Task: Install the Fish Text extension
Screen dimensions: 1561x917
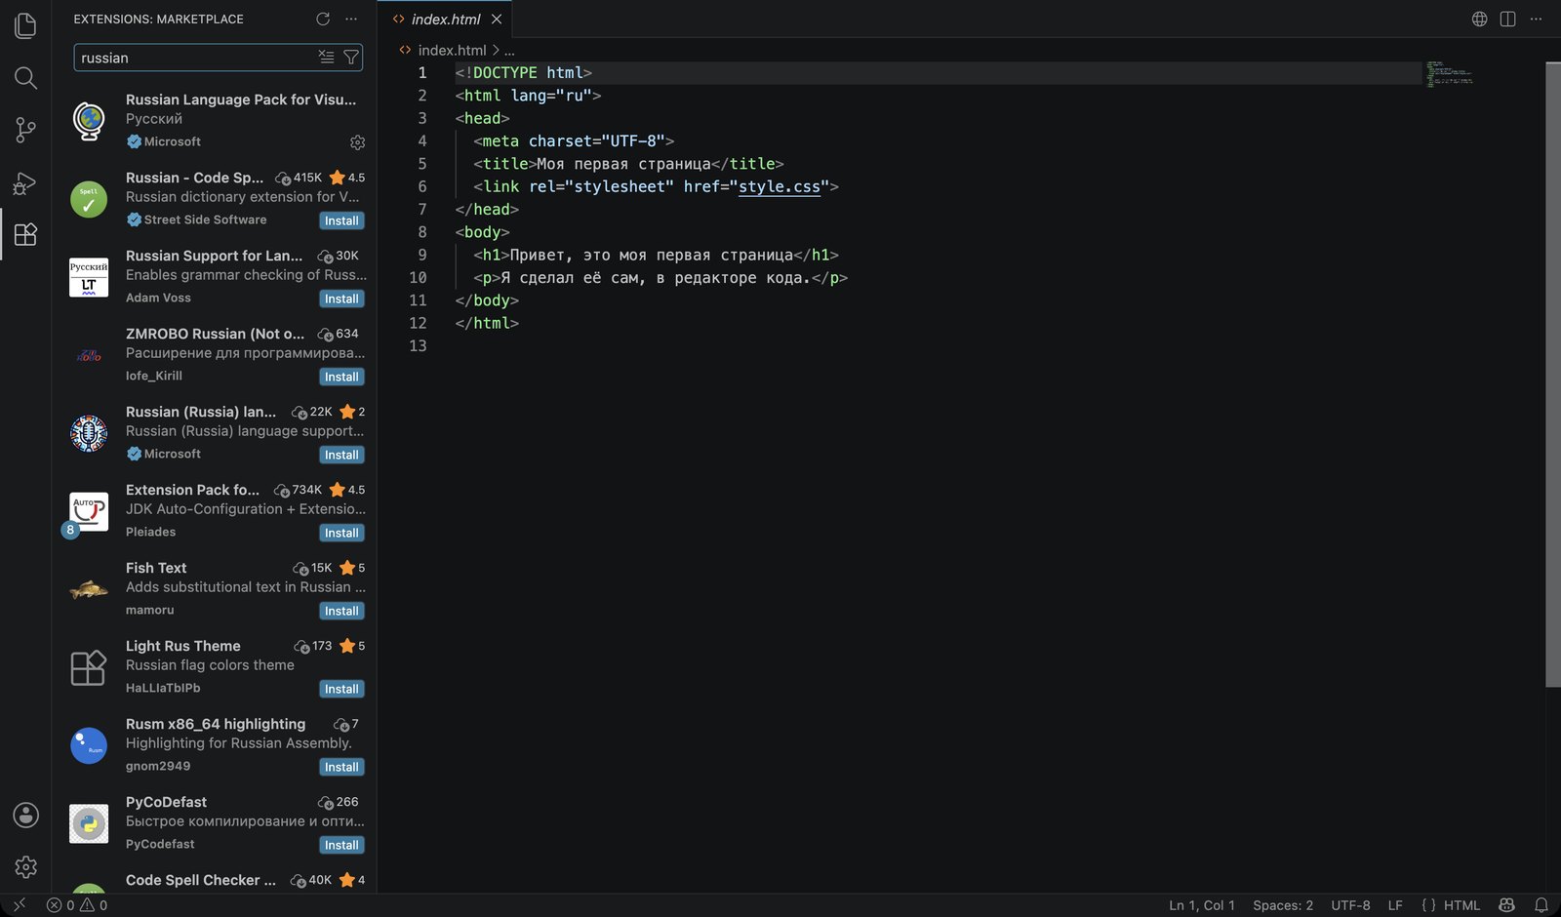Action: [341, 611]
